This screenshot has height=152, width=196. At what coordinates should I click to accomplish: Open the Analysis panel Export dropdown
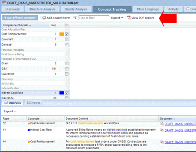[x=10, y=111]
